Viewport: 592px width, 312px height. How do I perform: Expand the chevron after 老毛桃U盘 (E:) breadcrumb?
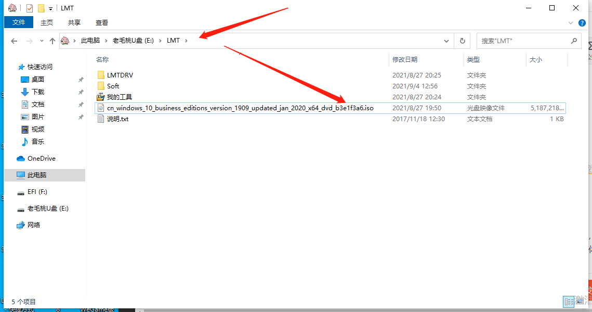(x=160, y=41)
